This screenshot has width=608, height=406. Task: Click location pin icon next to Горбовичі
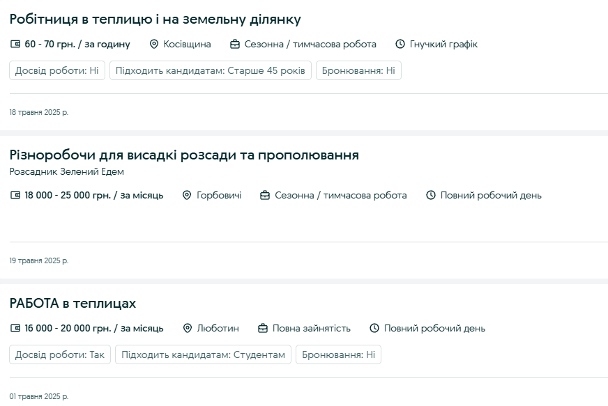point(187,196)
